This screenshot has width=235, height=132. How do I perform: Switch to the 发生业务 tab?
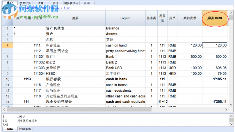point(25,3)
